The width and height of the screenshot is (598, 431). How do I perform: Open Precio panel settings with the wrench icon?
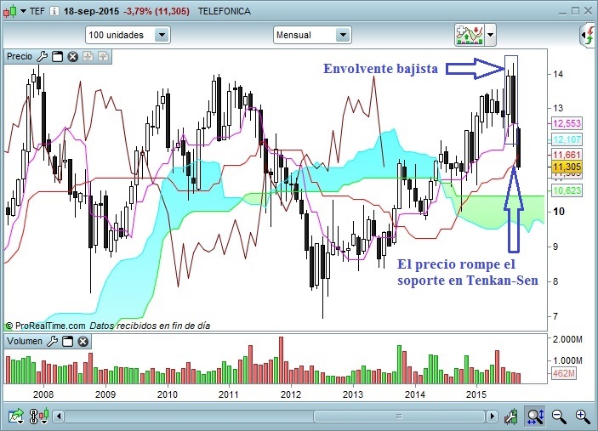(42, 56)
